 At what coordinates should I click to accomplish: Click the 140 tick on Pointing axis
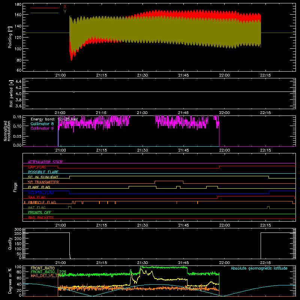coord(18,26)
